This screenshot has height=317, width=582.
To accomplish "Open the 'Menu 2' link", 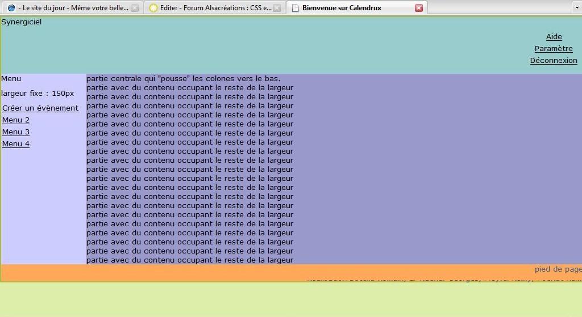I will [15, 120].
